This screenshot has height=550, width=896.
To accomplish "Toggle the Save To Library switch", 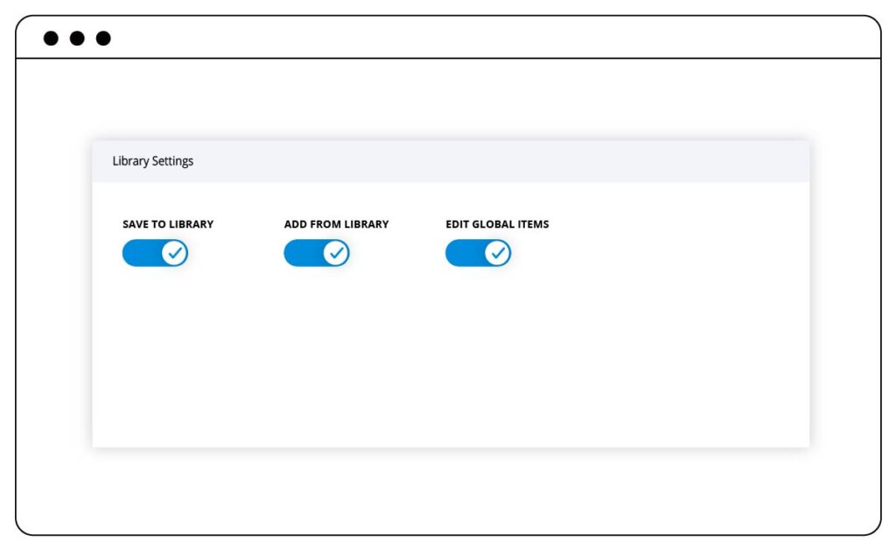I will (155, 253).
